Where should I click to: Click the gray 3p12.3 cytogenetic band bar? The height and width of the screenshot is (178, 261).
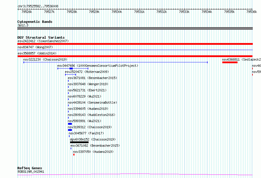[135, 28]
